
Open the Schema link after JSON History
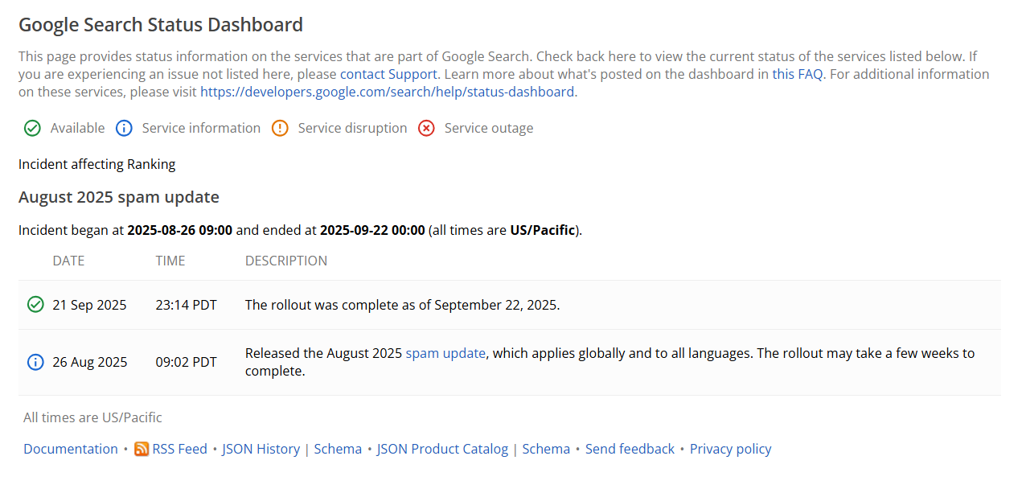click(338, 449)
